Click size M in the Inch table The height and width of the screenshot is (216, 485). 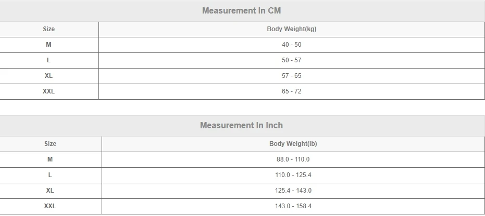pos(51,159)
